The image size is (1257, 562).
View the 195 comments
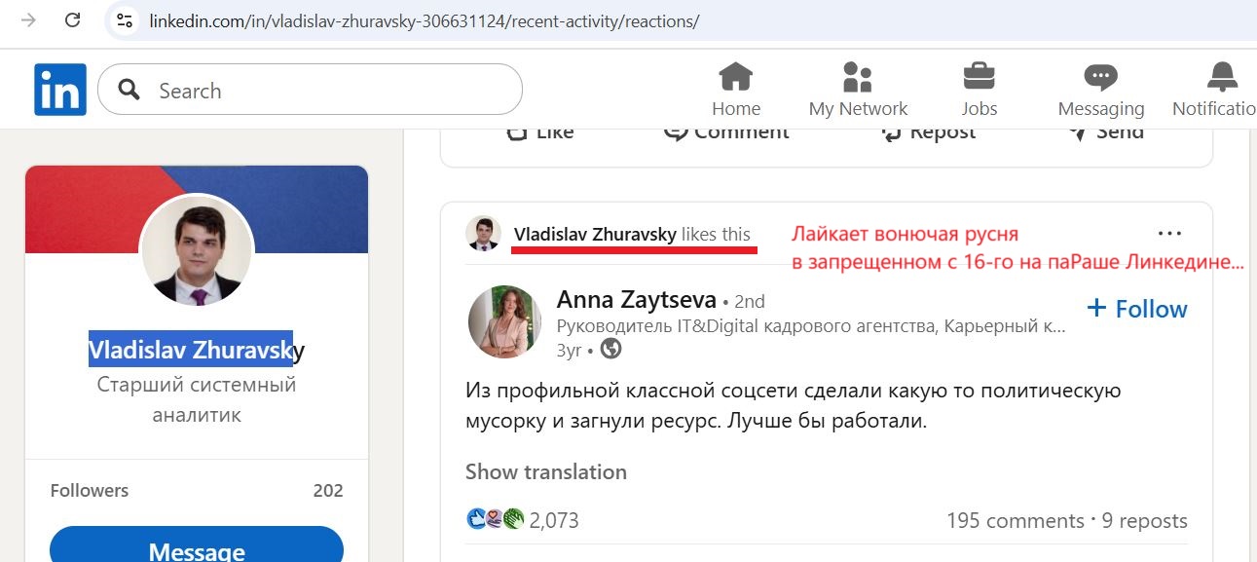click(x=1016, y=521)
